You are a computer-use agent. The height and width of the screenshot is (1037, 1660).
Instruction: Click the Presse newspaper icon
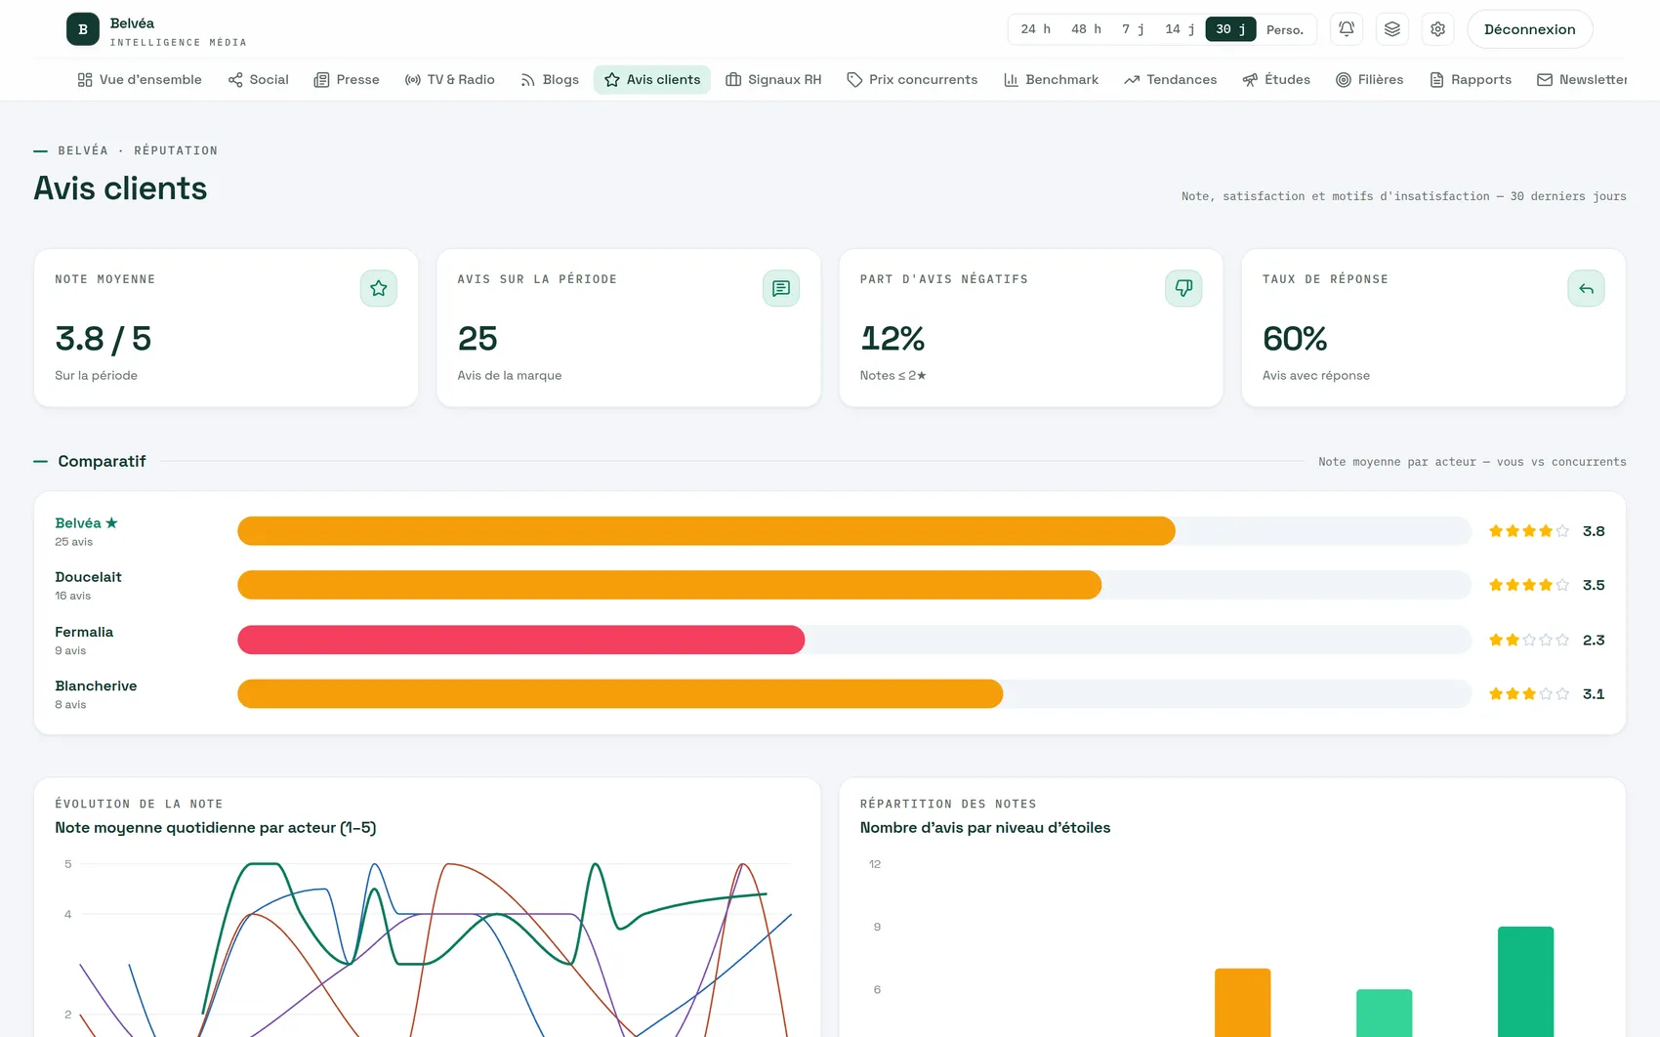[321, 80]
